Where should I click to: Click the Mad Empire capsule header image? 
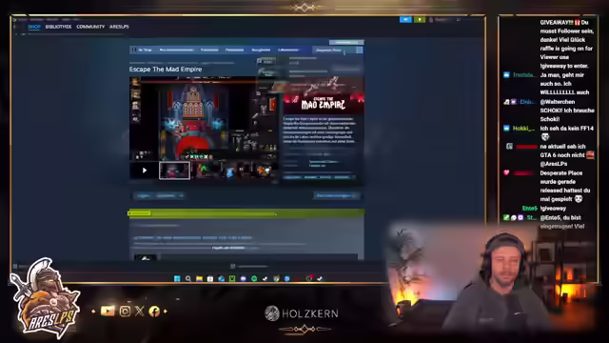(x=324, y=95)
